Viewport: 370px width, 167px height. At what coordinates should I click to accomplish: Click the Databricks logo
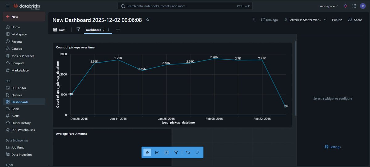click(x=27, y=6)
